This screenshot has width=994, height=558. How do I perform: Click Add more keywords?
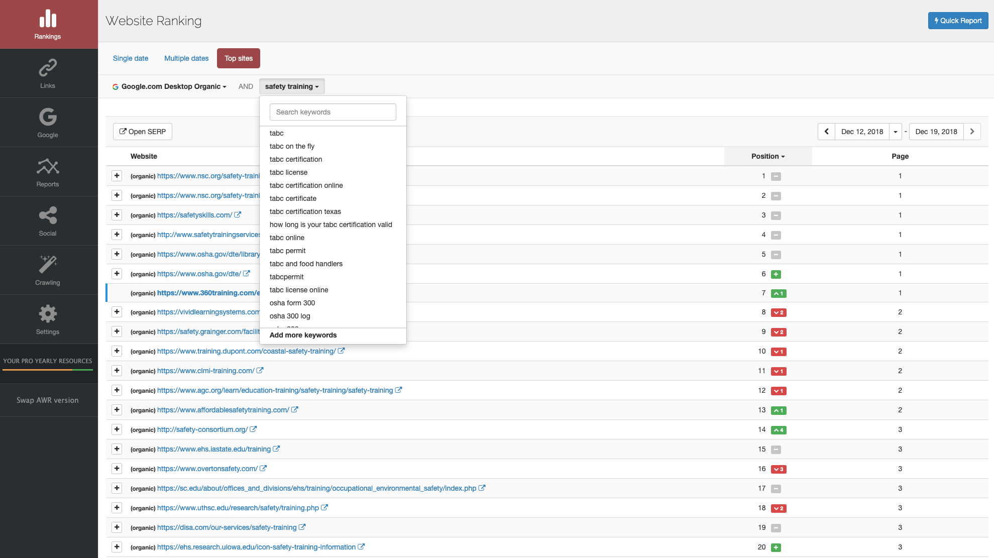[x=303, y=335]
